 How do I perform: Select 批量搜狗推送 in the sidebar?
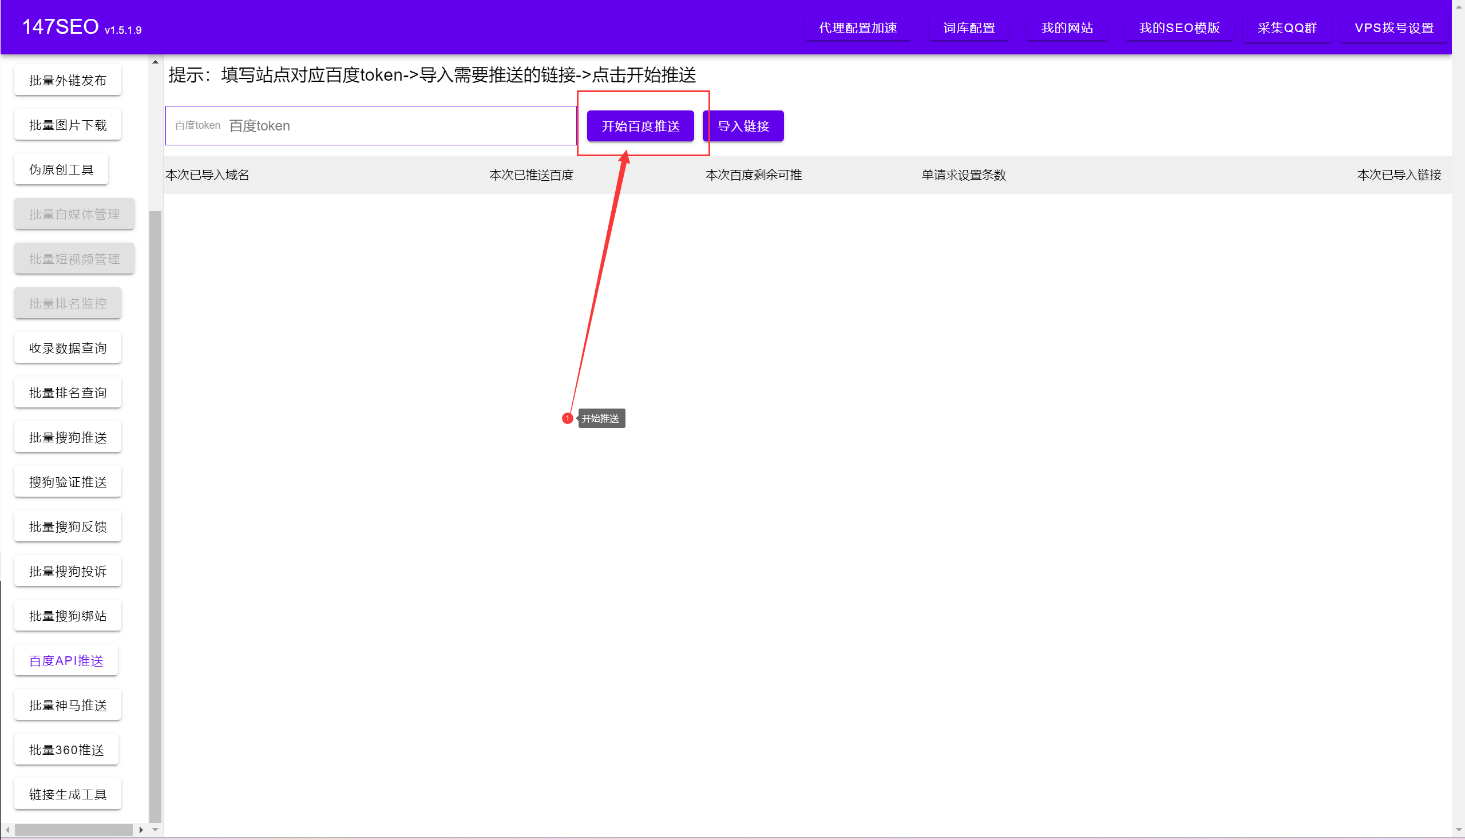pyautogui.click(x=68, y=437)
